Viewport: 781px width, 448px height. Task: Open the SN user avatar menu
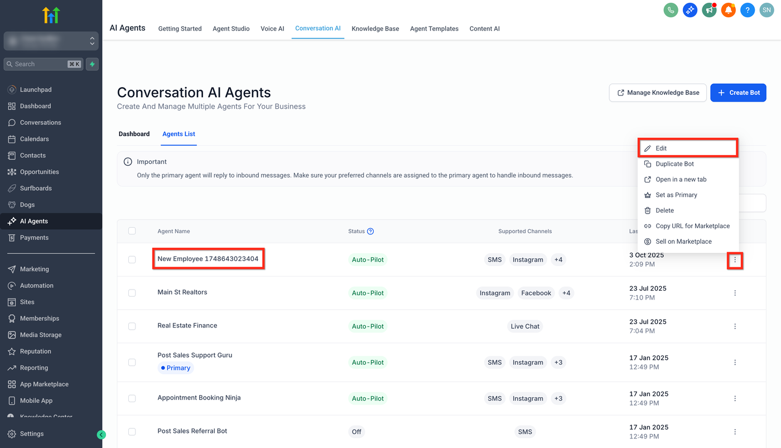coord(766,10)
